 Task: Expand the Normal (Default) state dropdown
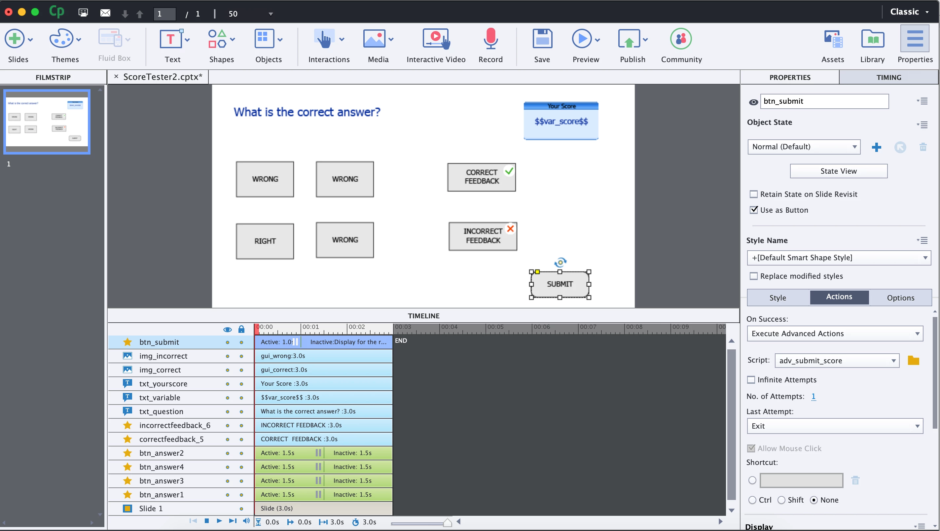(804, 147)
